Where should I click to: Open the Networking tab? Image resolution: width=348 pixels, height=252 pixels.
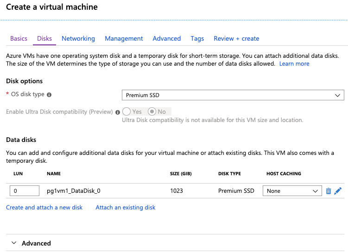point(78,38)
